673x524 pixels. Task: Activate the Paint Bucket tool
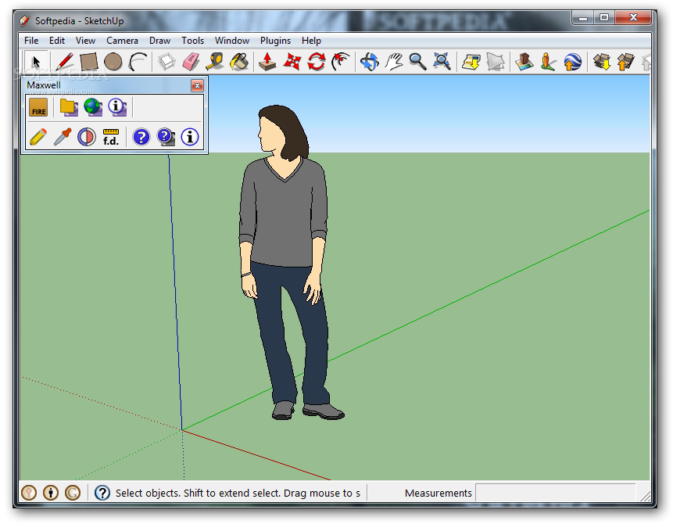(x=239, y=62)
